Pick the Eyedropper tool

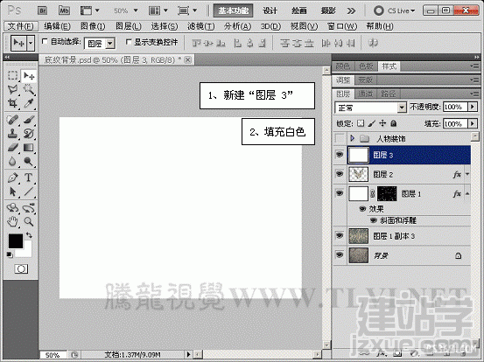pos(29,103)
